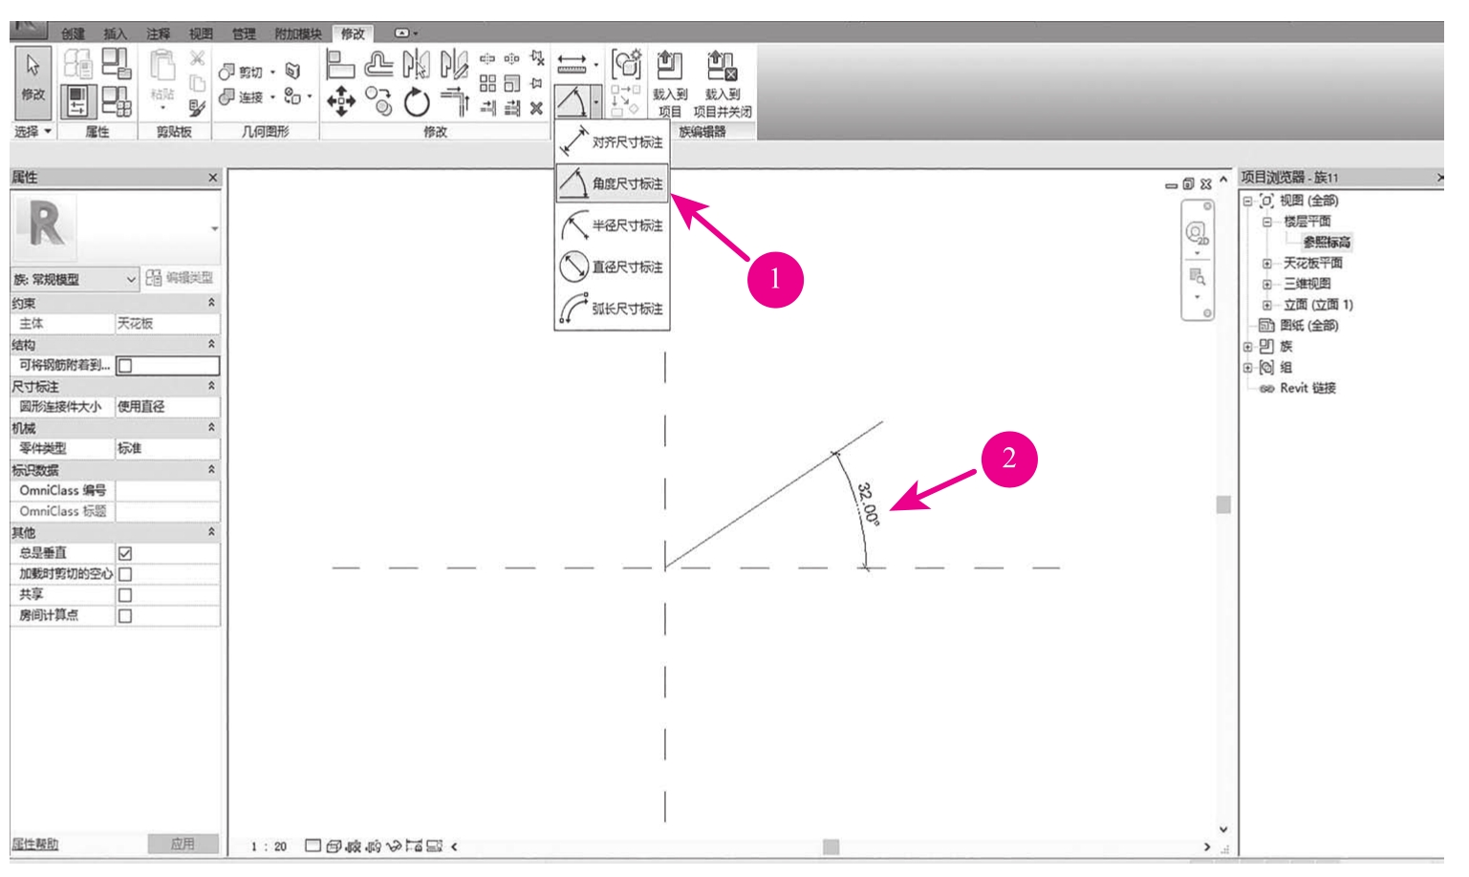The image size is (1469, 877).
Task: Click the OmniClass 编号 value field
Action: point(166,490)
